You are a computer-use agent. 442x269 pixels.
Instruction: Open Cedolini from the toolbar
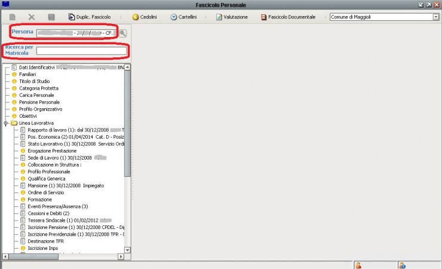tap(145, 17)
